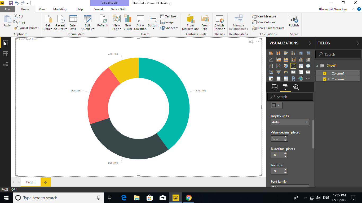The height and width of the screenshot is (203, 362).
Task: Choose the funnel visualization icon
Action: (279, 72)
